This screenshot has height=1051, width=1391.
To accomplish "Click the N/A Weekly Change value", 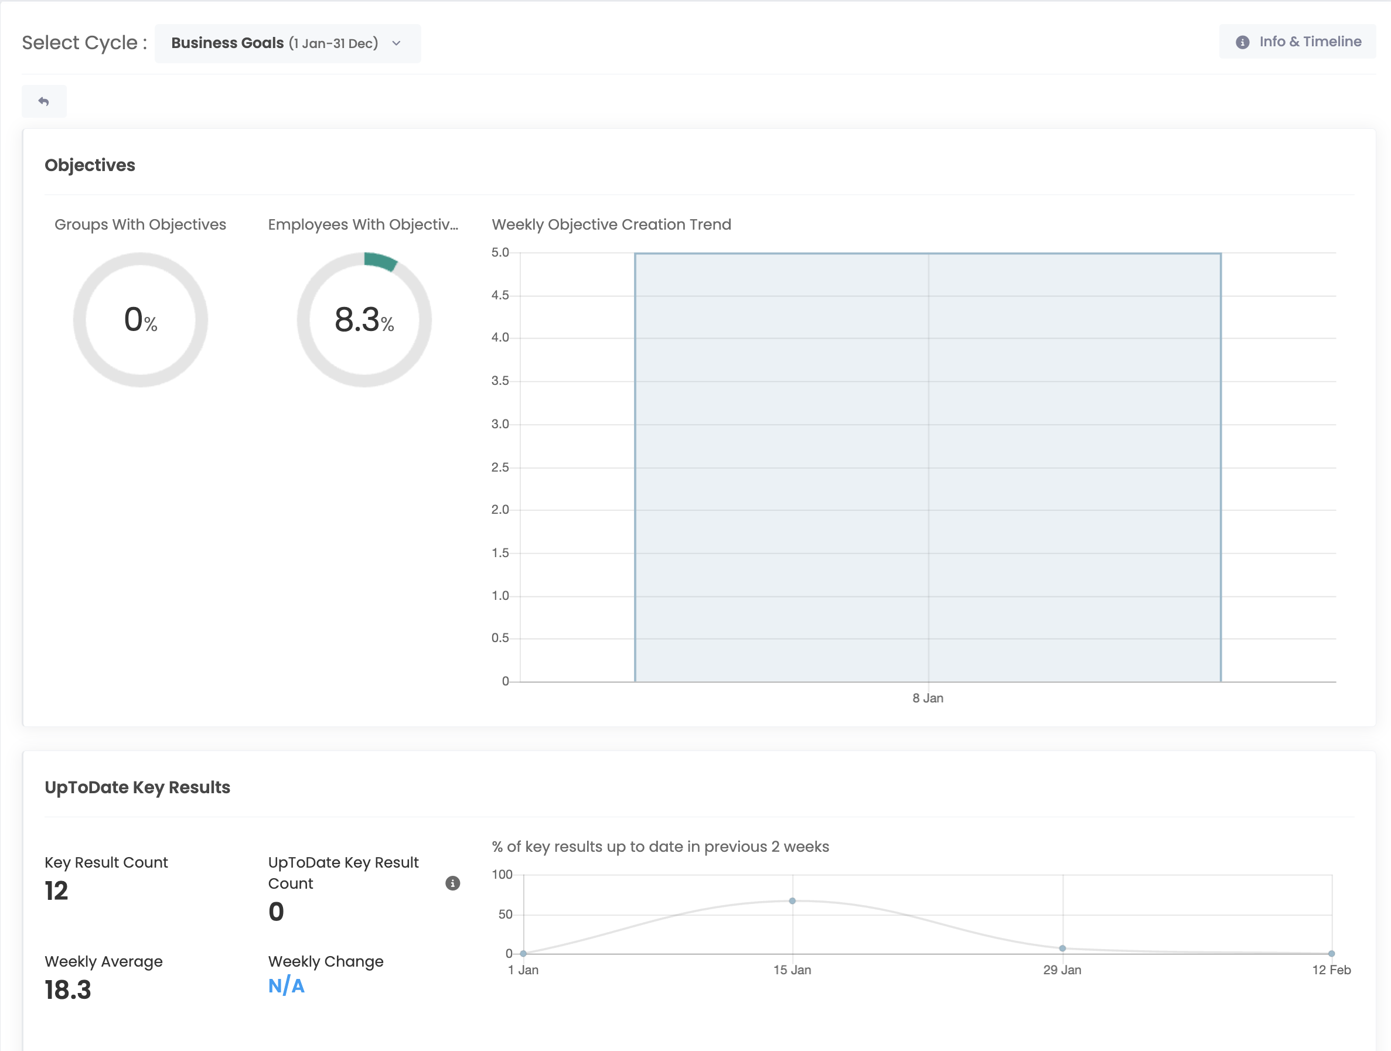I will (x=286, y=985).
